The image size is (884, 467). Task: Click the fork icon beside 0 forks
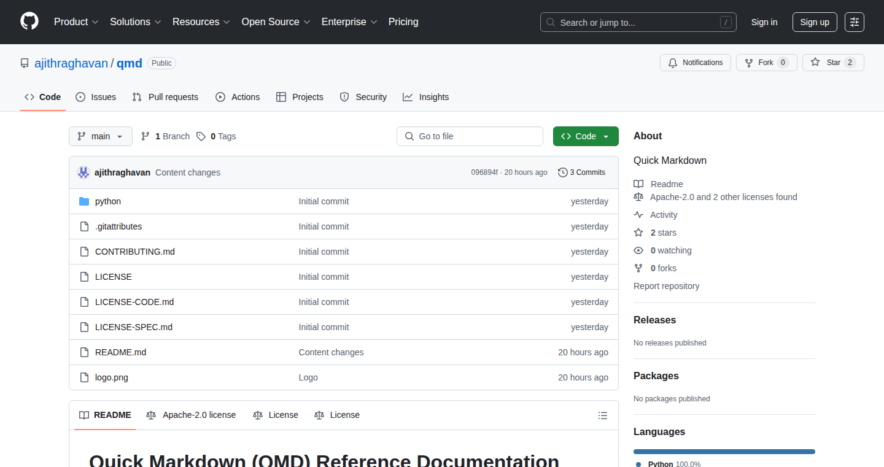click(638, 268)
